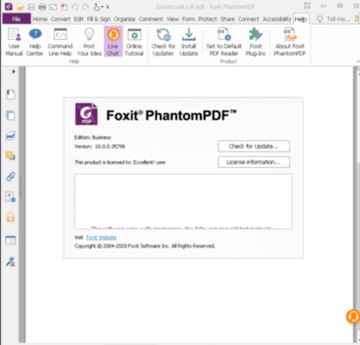Open the Security lock panel
360x345 pixels.
(11, 217)
